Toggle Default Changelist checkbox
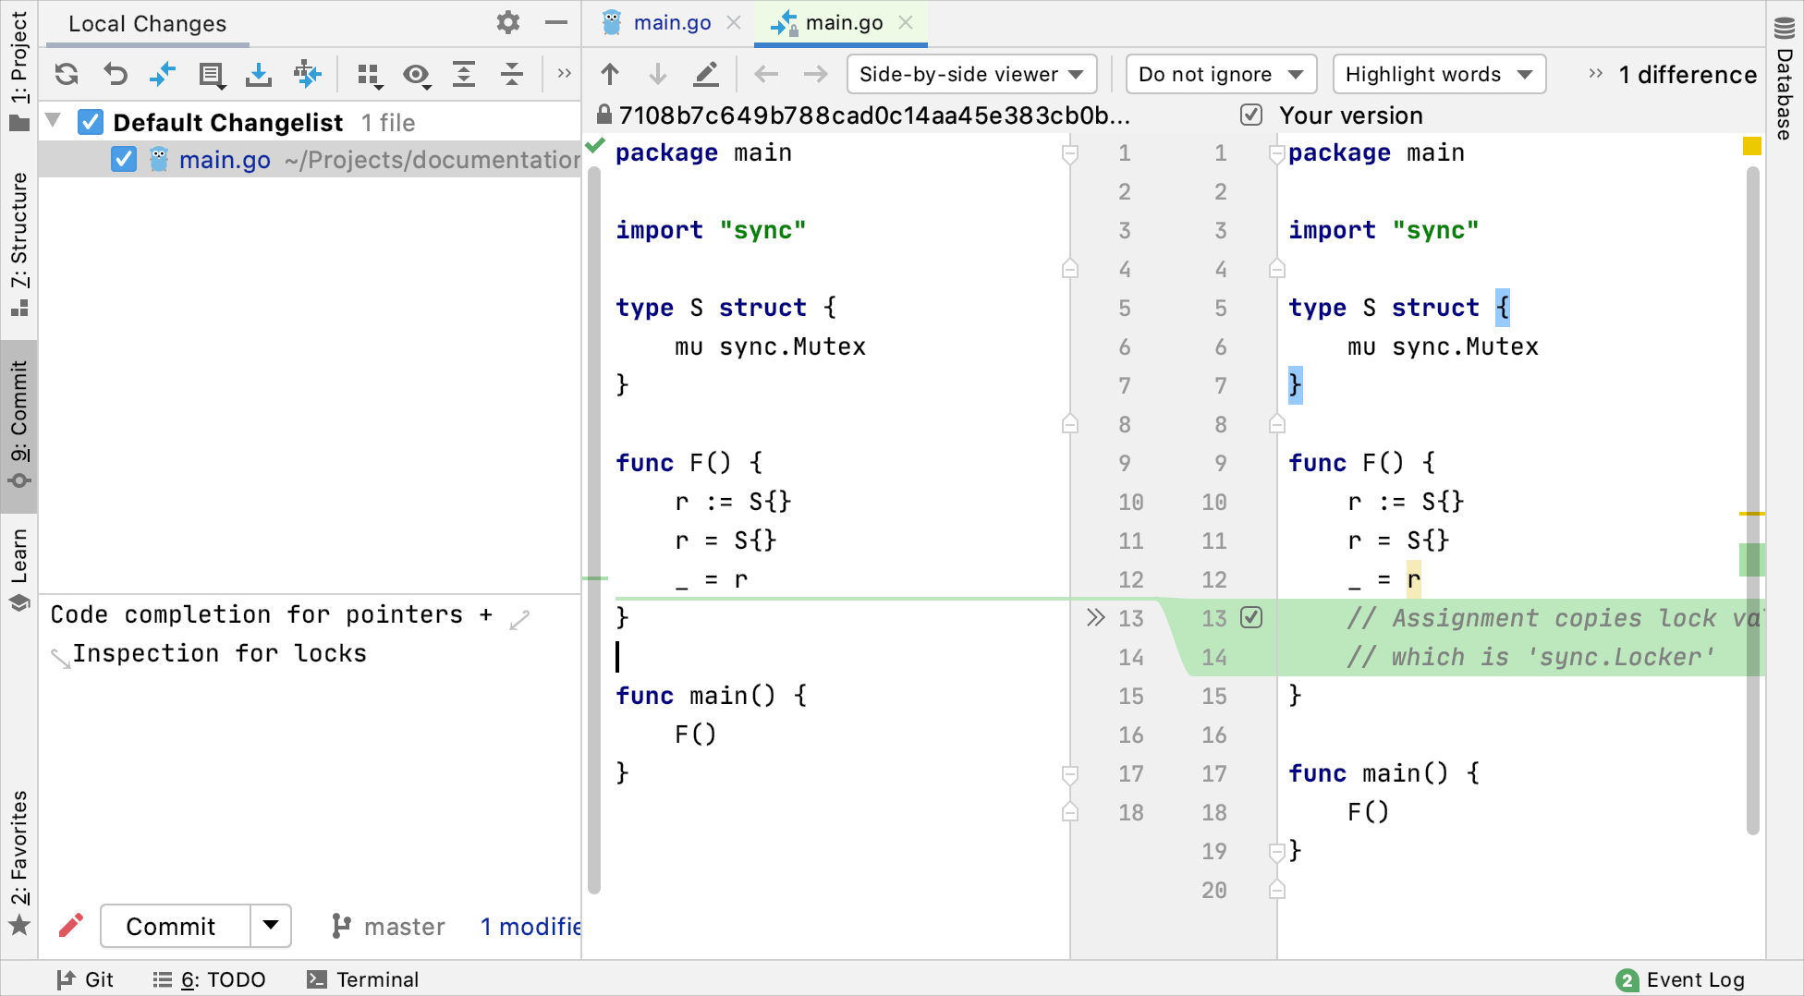 pos(91,122)
